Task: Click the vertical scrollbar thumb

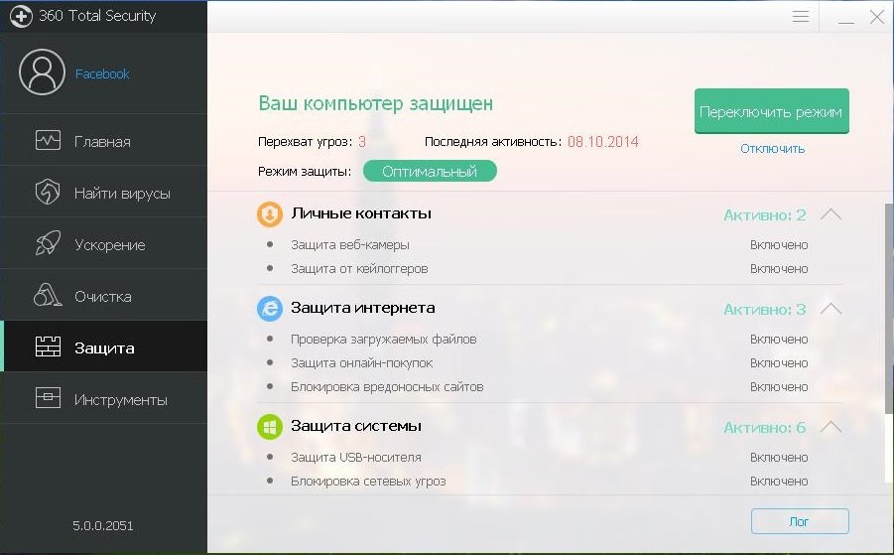Action: click(x=889, y=309)
